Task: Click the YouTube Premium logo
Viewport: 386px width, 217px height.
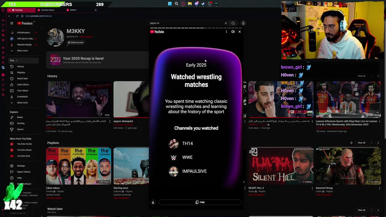Action: (x=26, y=23)
